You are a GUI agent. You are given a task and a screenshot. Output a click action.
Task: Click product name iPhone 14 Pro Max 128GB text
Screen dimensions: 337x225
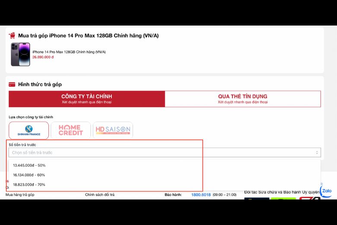pos(69,52)
